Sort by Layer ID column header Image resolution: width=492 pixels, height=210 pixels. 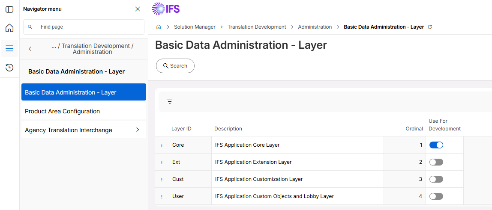click(181, 129)
